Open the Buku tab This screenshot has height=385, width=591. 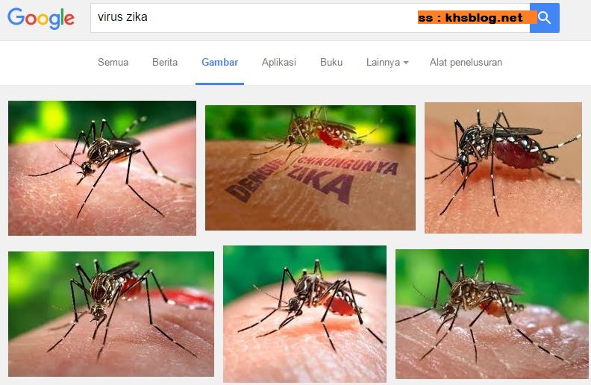tap(331, 62)
